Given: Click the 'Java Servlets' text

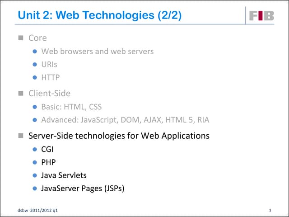Looking at the screenshot, I should click(x=64, y=175).
